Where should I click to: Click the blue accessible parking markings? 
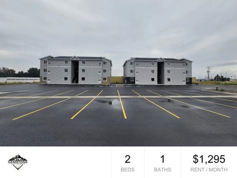tap(120, 86)
